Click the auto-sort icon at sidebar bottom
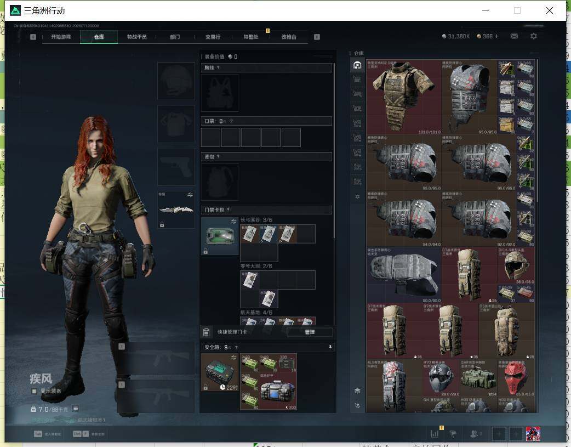The width and height of the screenshot is (571, 447). [357, 406]
